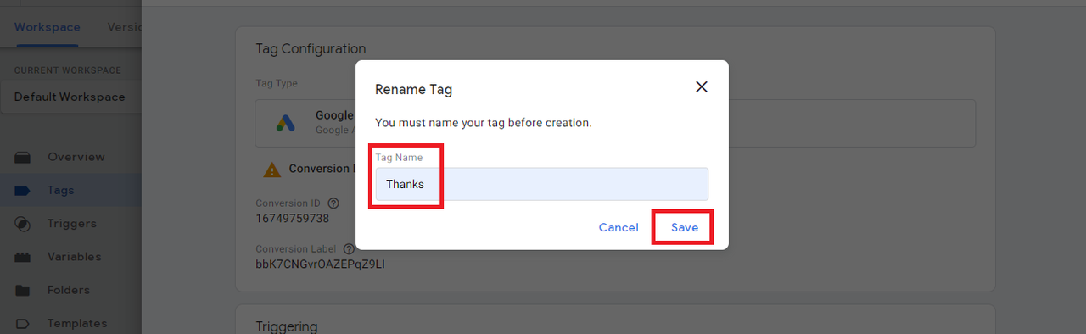Open the Variables section
The width and height of the screenshot is (1086, 334).
coord(75,257)
